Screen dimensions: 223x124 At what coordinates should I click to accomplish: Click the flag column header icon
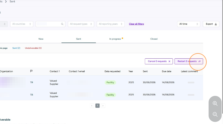pyautogui.click(x=31, y=71)
